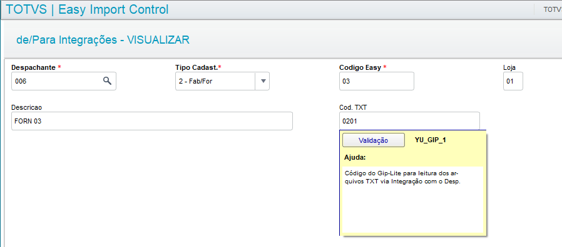This screenshot has width=562, height=247.
Task: Select the Loja field with 01
Action: 513,81
